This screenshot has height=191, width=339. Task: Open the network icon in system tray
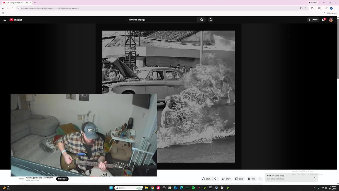(323, 188)
